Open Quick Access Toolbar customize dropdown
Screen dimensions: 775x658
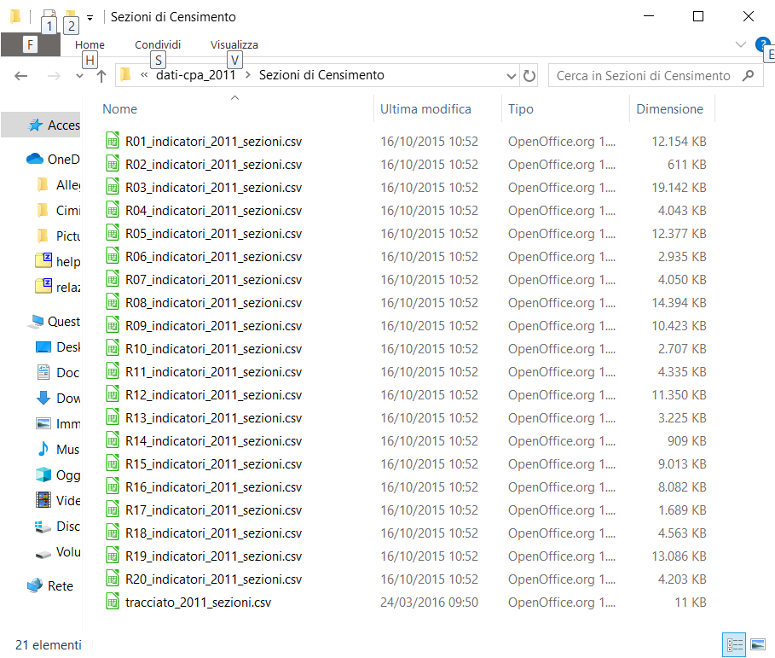90,18
